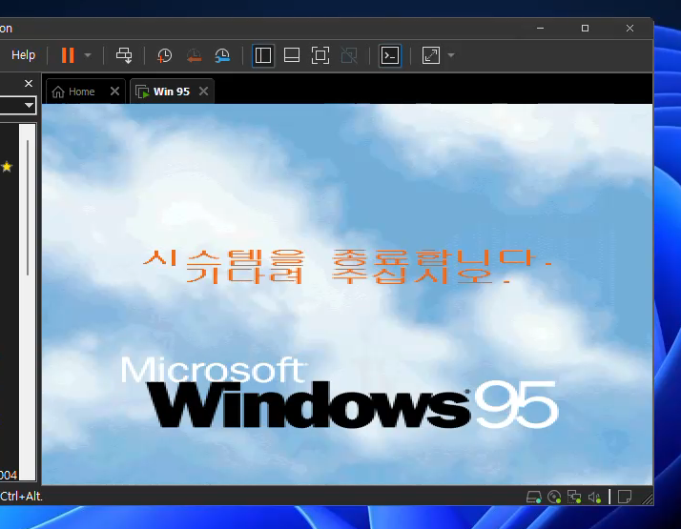Image resolution: width=681 pixels, height=529 pixels.
Task: Open the snapshot manager
Action: (222, 55)
